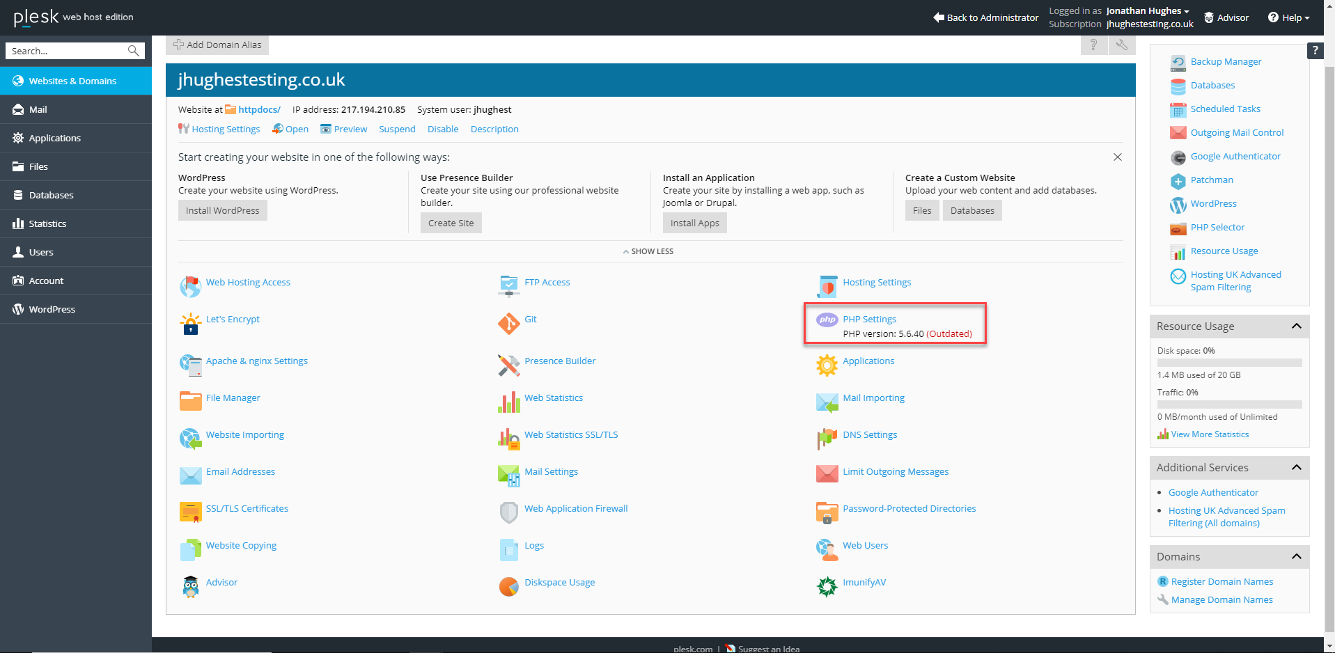Screen dimensions: 1335x653
Task: Open the Hosting Settings tile icon
Action: click(827, 286)
